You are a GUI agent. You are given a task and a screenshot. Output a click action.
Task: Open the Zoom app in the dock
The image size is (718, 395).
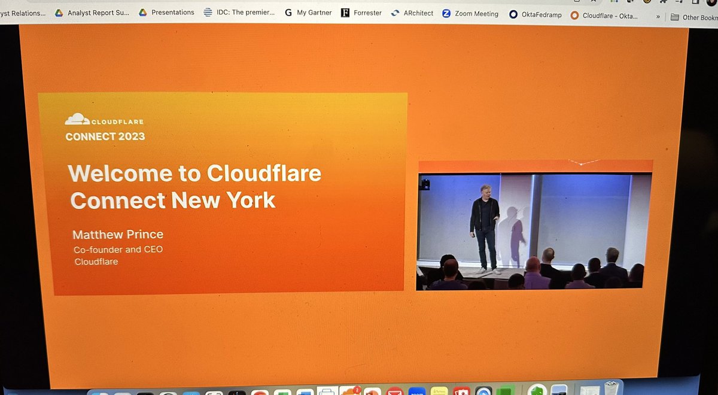coord(416,391)
